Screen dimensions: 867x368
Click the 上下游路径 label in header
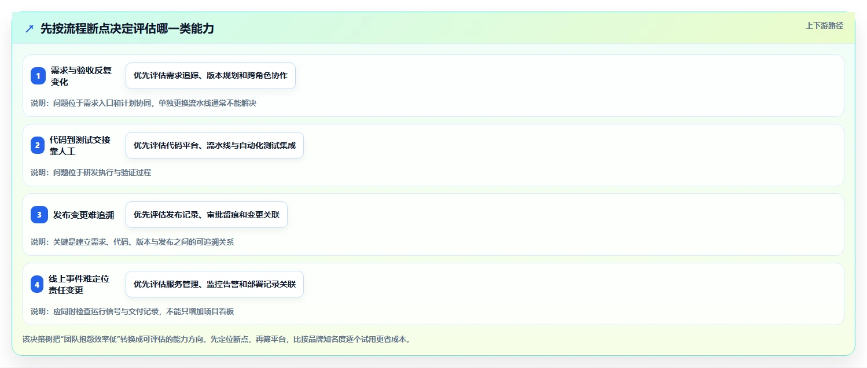point(824,25)
